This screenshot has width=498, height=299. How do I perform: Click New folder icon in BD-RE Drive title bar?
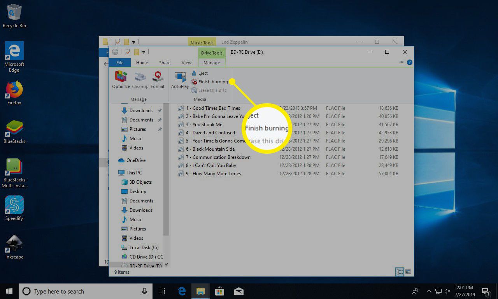[137, 52]
